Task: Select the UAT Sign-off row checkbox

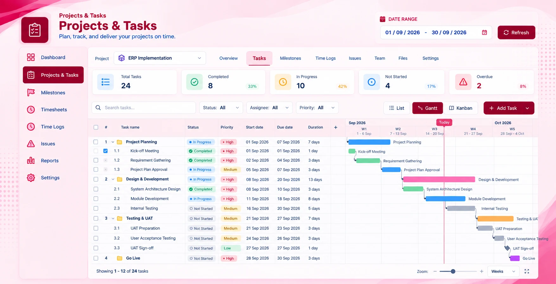Action: click(96, 248)
